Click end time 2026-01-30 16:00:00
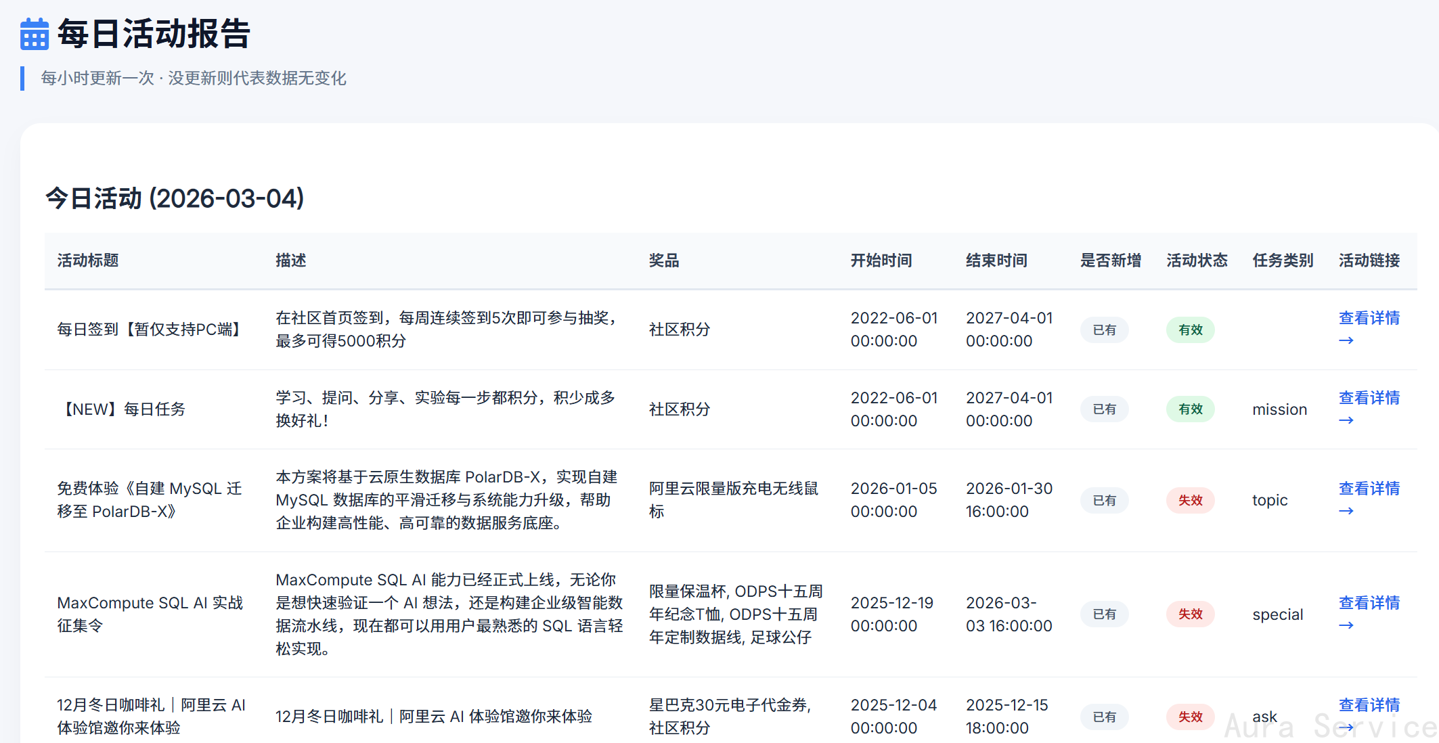The height and width of the screenshot is (743, 1439). pos(1009,500)
